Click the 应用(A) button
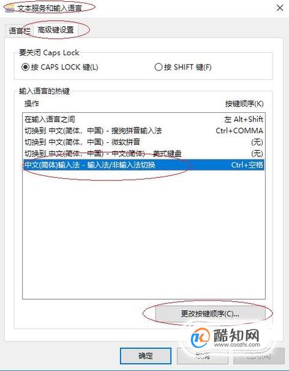This screenshot has width=289, height=371. coord(259,356)
